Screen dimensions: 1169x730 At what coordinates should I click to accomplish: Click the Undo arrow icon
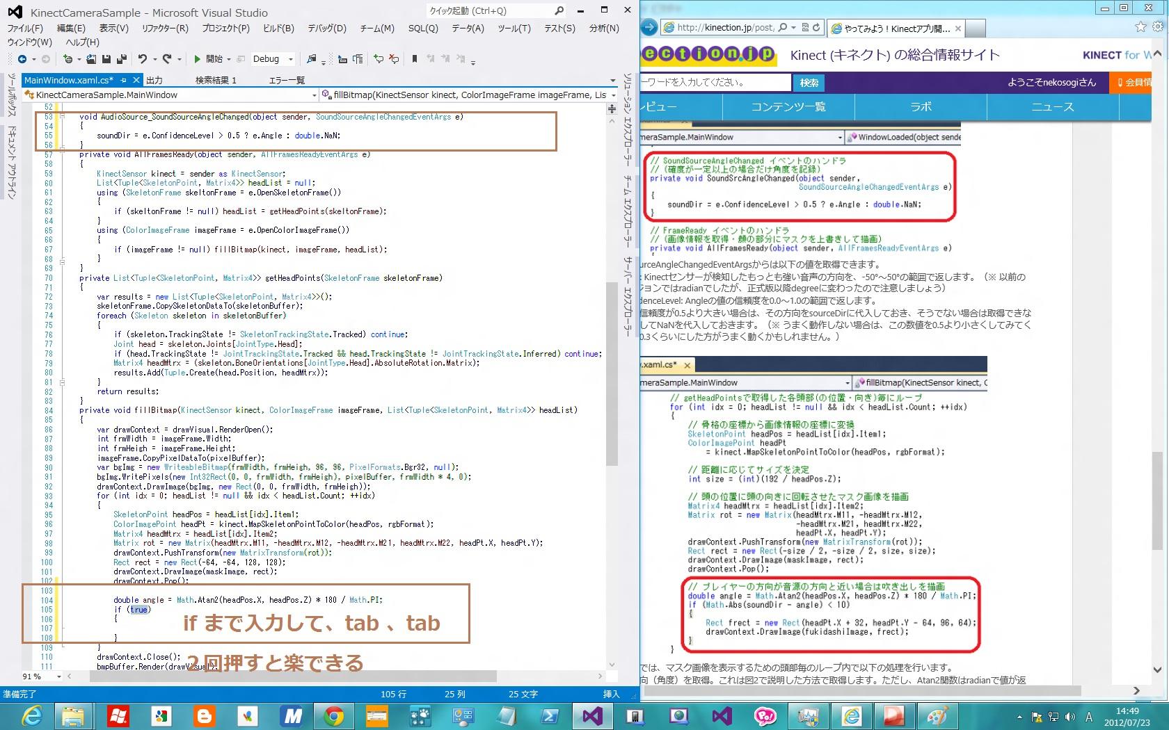(x=143, y=59)
